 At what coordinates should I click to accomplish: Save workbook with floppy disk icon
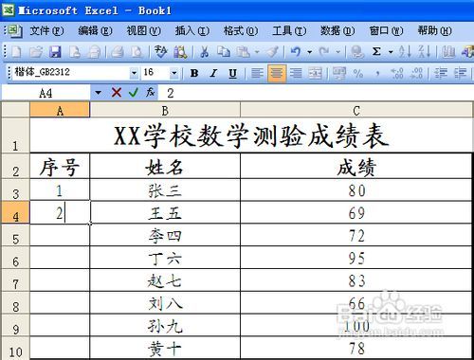click(55, 52)
